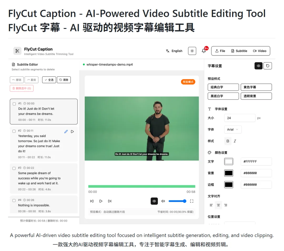Apply the 黄色字幕 preset style
This screenshot has height=251, width=284.
[256, 87]
